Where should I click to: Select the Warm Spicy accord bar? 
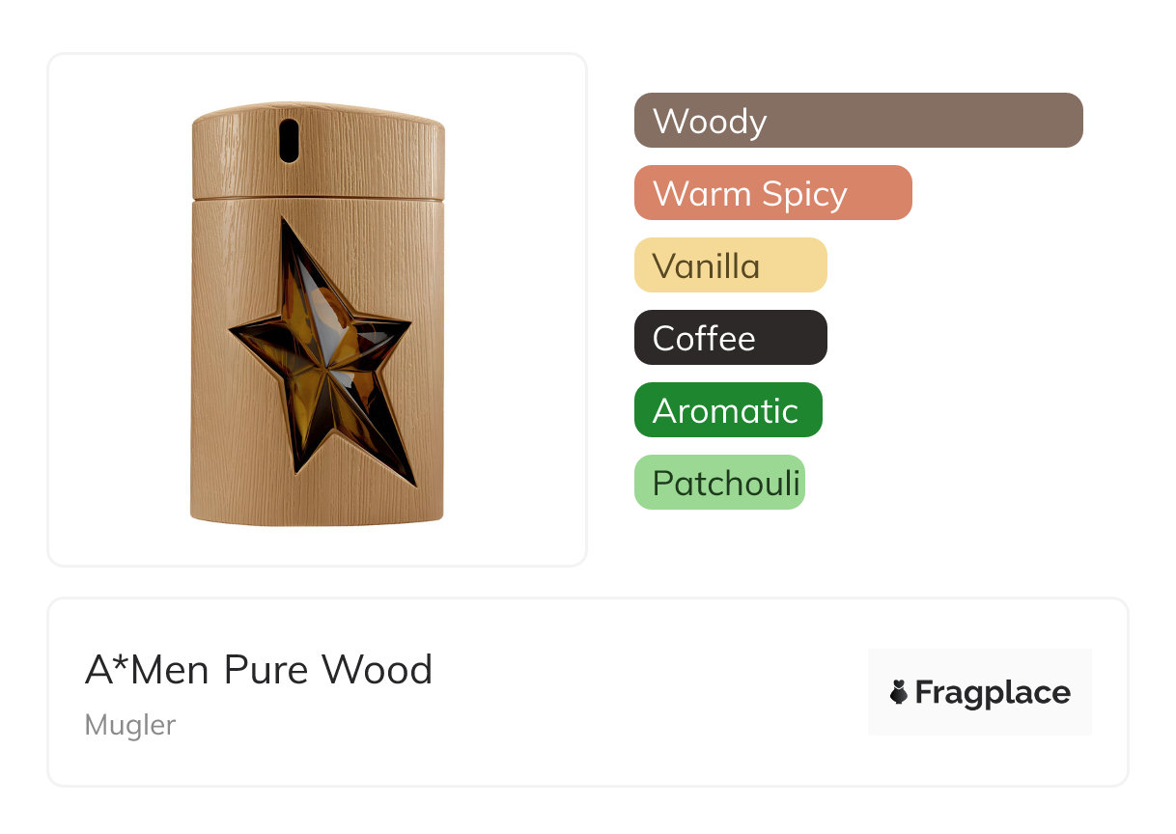[x=773, y=193]
